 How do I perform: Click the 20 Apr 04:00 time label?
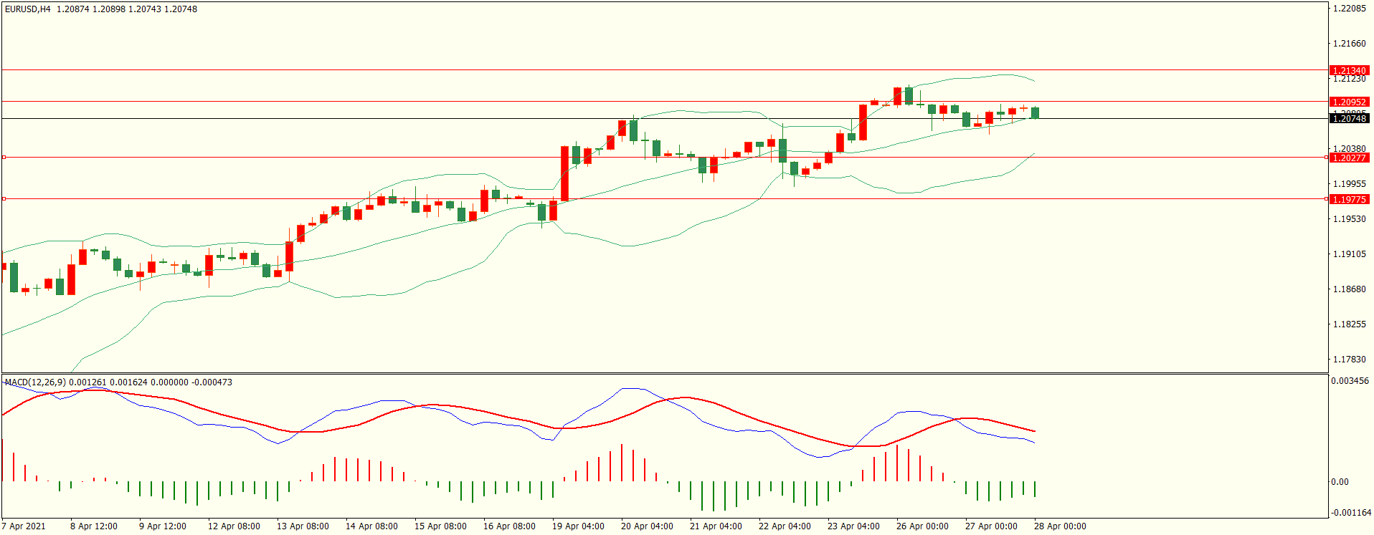point(647,526)
